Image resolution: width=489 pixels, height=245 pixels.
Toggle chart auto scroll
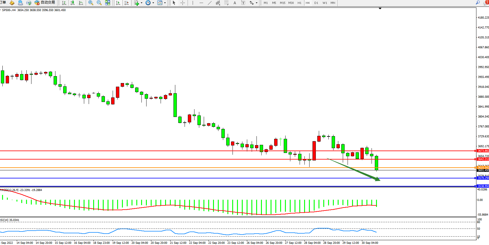tap(118, 3)
